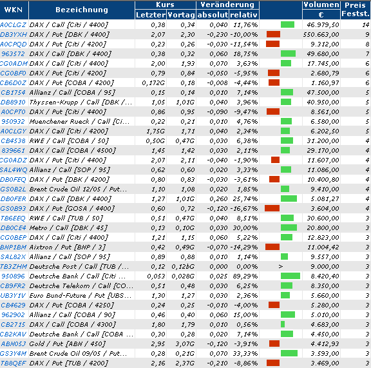Open WKN link CB2715
The width and height of the screenshot is (371, 368).
(x=13, y=324)
